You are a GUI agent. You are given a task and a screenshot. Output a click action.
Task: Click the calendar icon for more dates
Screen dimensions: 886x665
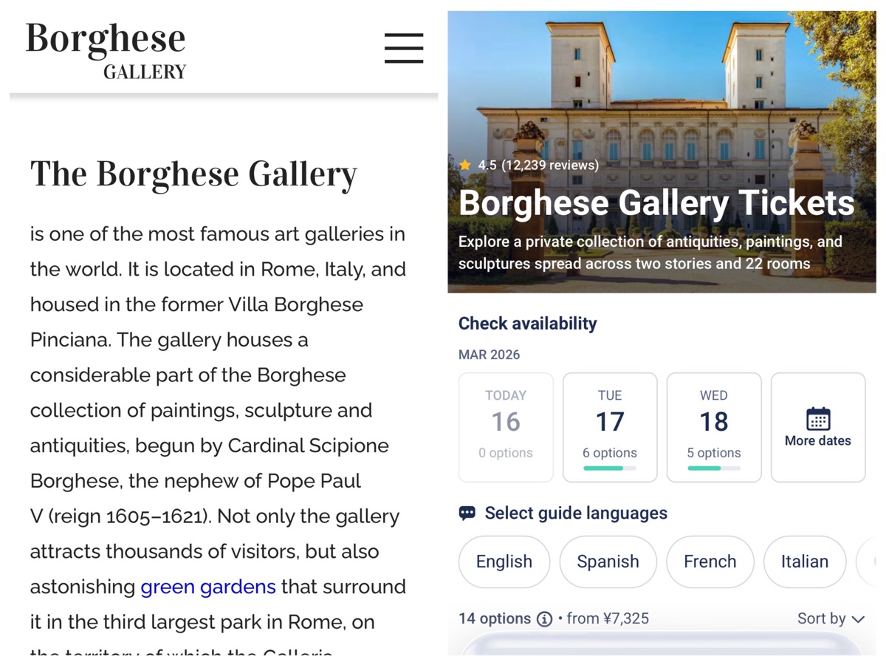click(818, 419)
